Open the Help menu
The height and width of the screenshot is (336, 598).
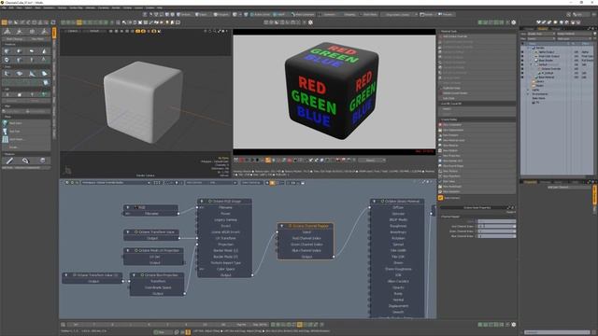click(x=160, y=7)
